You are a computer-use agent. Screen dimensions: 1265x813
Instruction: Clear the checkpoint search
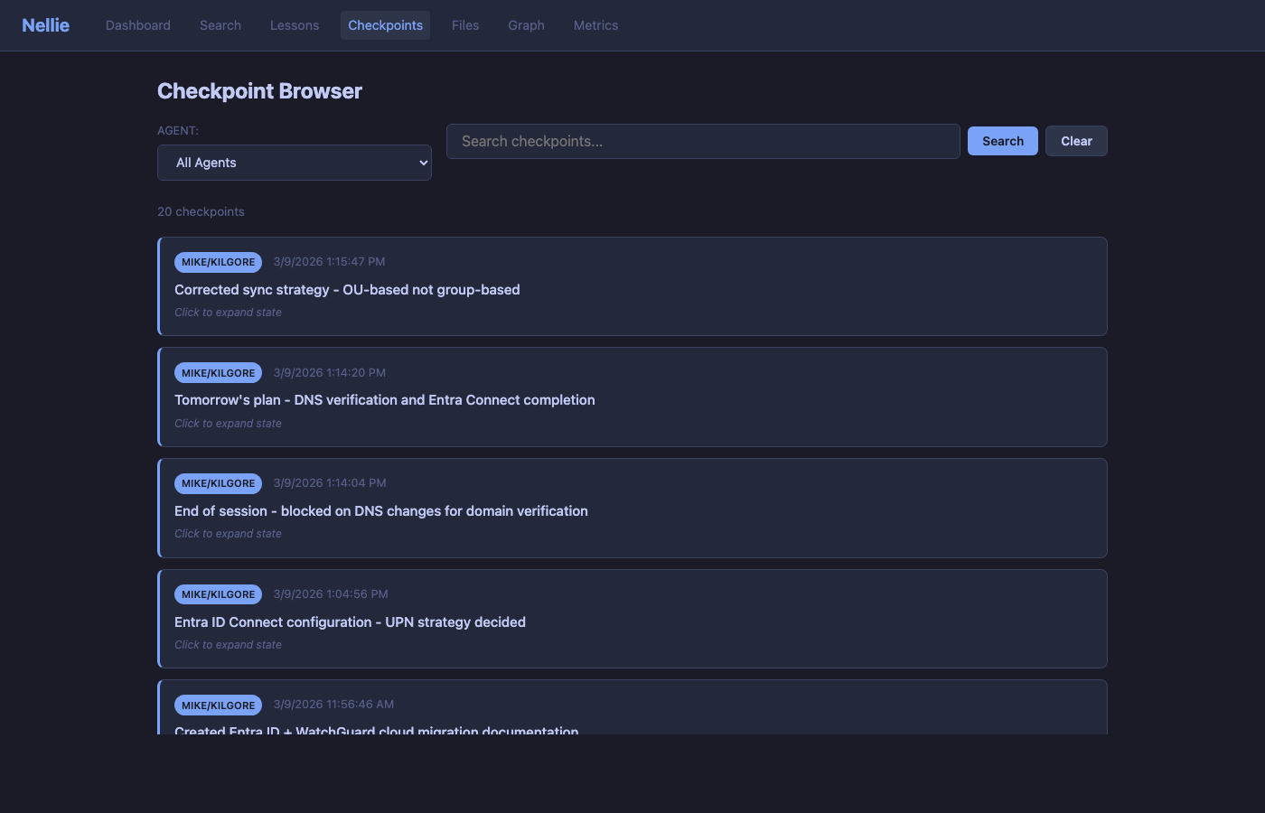click(1075, 141)
